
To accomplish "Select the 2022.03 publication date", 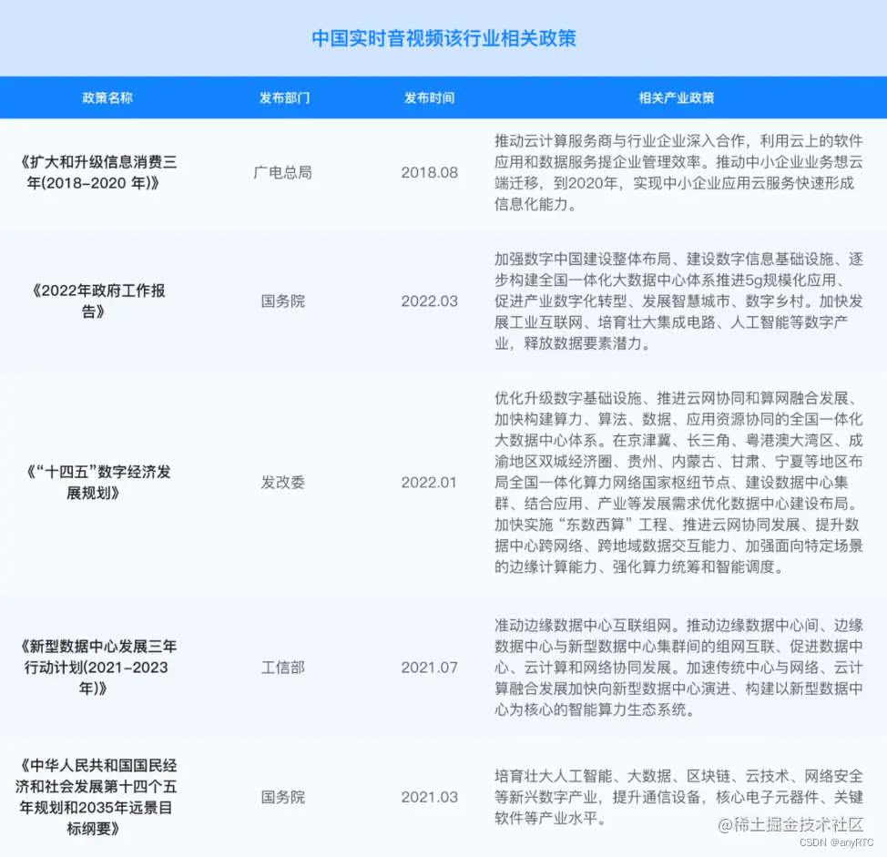I will [429, 301].
